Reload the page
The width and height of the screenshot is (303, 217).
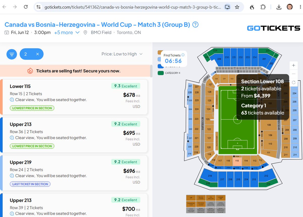[26, 7]
